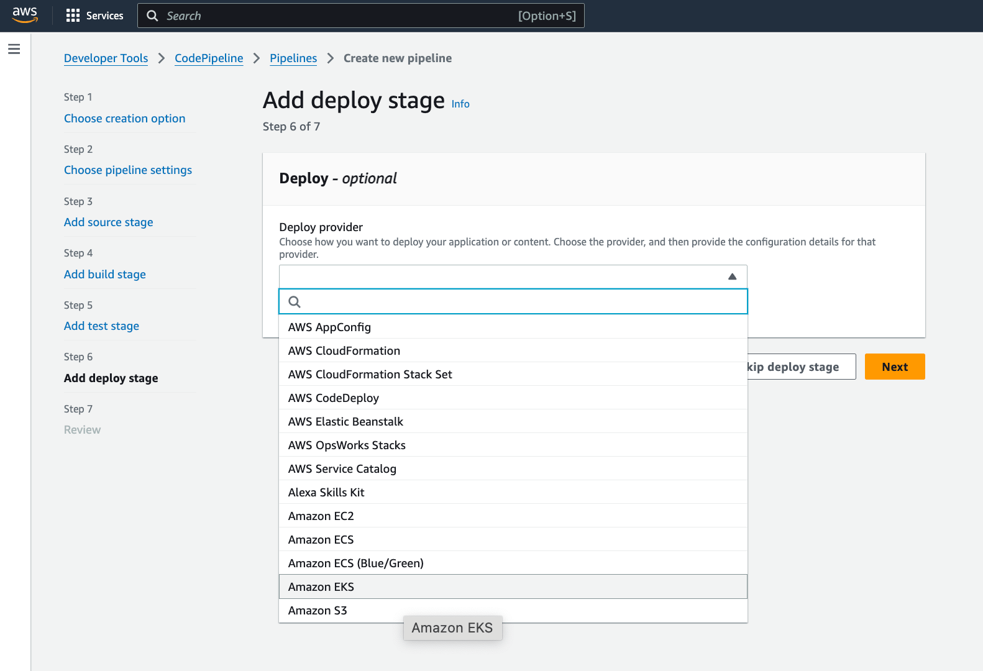This screenshot has height=671, width=983.
Task: Select AWS Service Catalog option
Action: pyautogui.click(x=513, y=468)
